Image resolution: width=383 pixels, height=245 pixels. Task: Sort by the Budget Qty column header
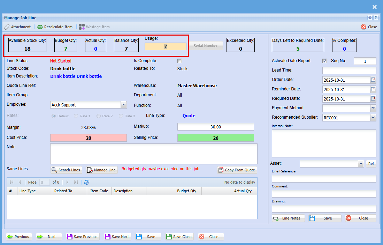click(x=187, y=191)
